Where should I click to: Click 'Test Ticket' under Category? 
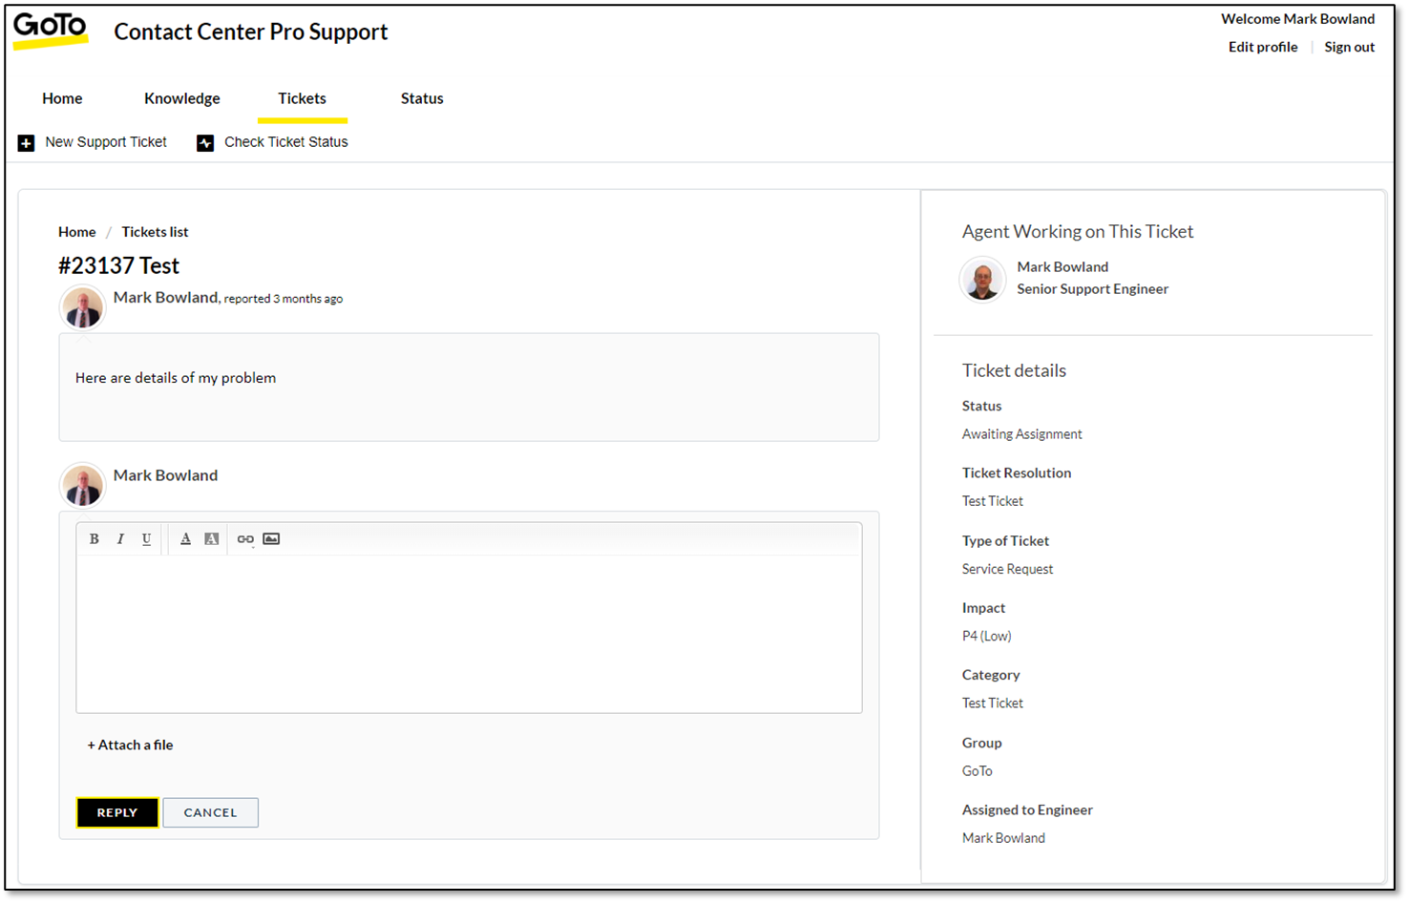pyautogui.click(x=992, y=703)
